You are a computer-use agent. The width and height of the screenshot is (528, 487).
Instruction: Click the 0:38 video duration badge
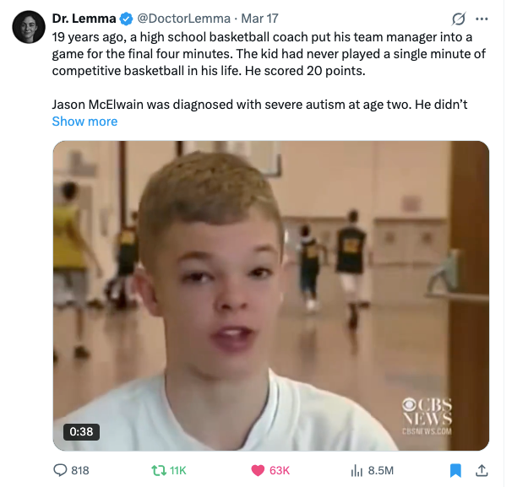(x=81, y=431)
